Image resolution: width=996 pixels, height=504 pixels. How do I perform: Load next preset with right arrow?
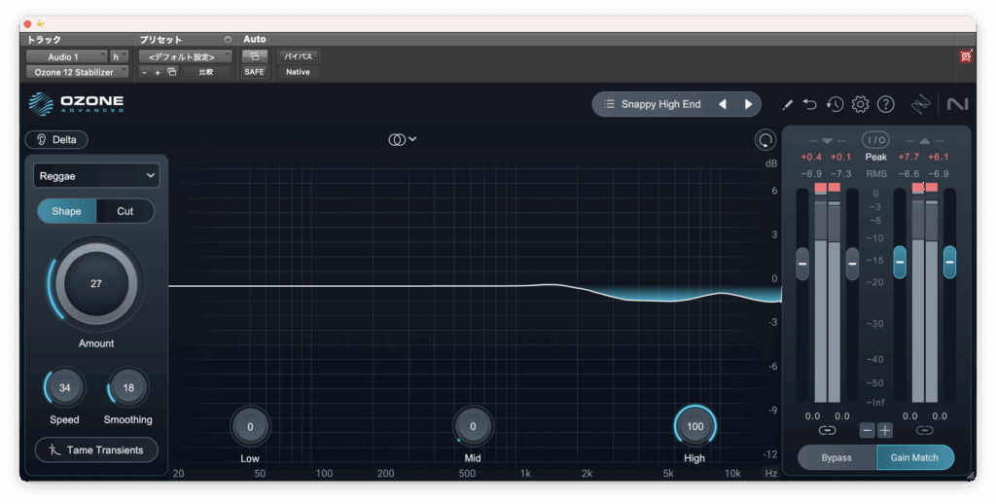[748, 104]
